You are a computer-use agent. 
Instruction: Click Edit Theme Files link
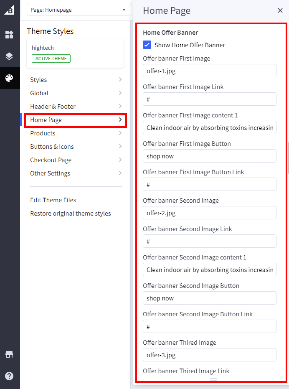[53, 200]
